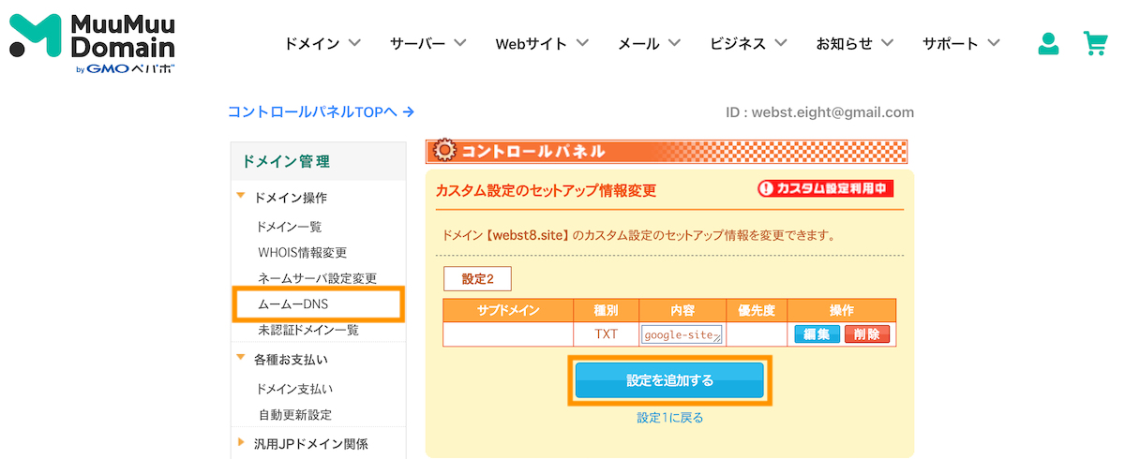
Task: Collapse the ドメイン操作 section
Action: (x=281, y=198)
